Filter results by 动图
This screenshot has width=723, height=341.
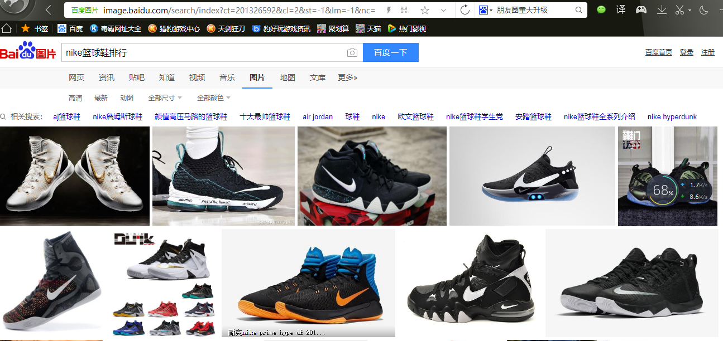(x=127, y=98)
